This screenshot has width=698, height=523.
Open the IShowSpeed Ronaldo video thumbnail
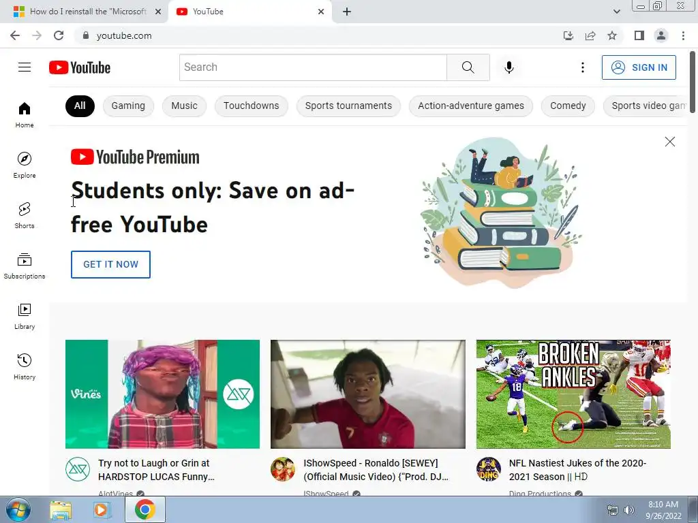pyautogui.click(x=367, y=394)
